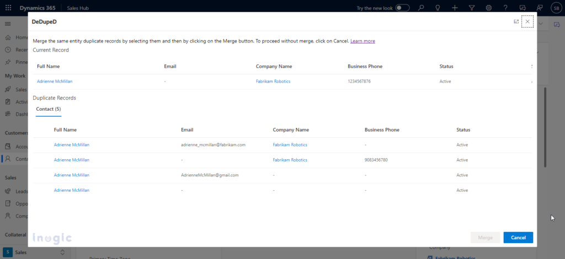Open the advanced find filter icon
565x259 pixels.
[472, 8]
